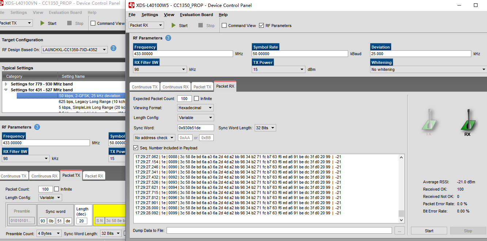The width and height of the screenshot is (487, 241).
Task: Uncheck the RF Parameters checkbox
Action: pos(262,26)
